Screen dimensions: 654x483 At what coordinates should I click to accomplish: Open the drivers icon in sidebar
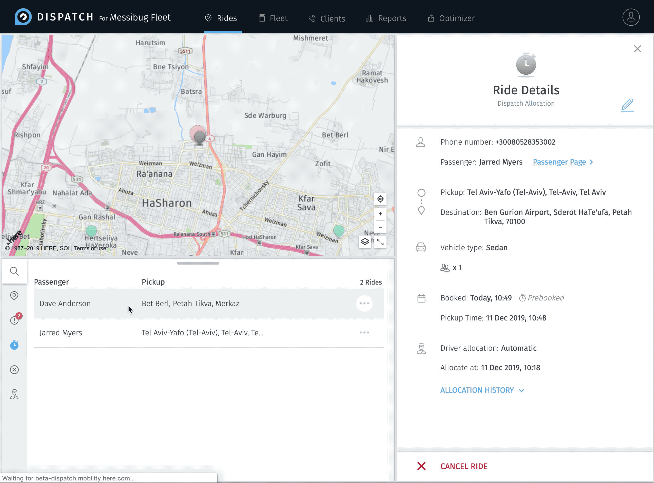[x=14, y=394]
